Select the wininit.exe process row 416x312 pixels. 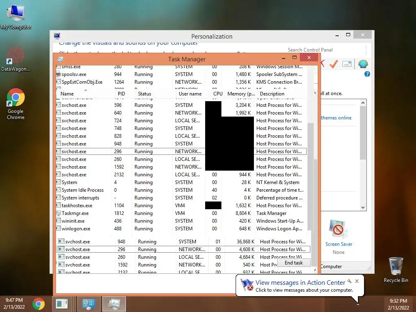click(182, 221)
